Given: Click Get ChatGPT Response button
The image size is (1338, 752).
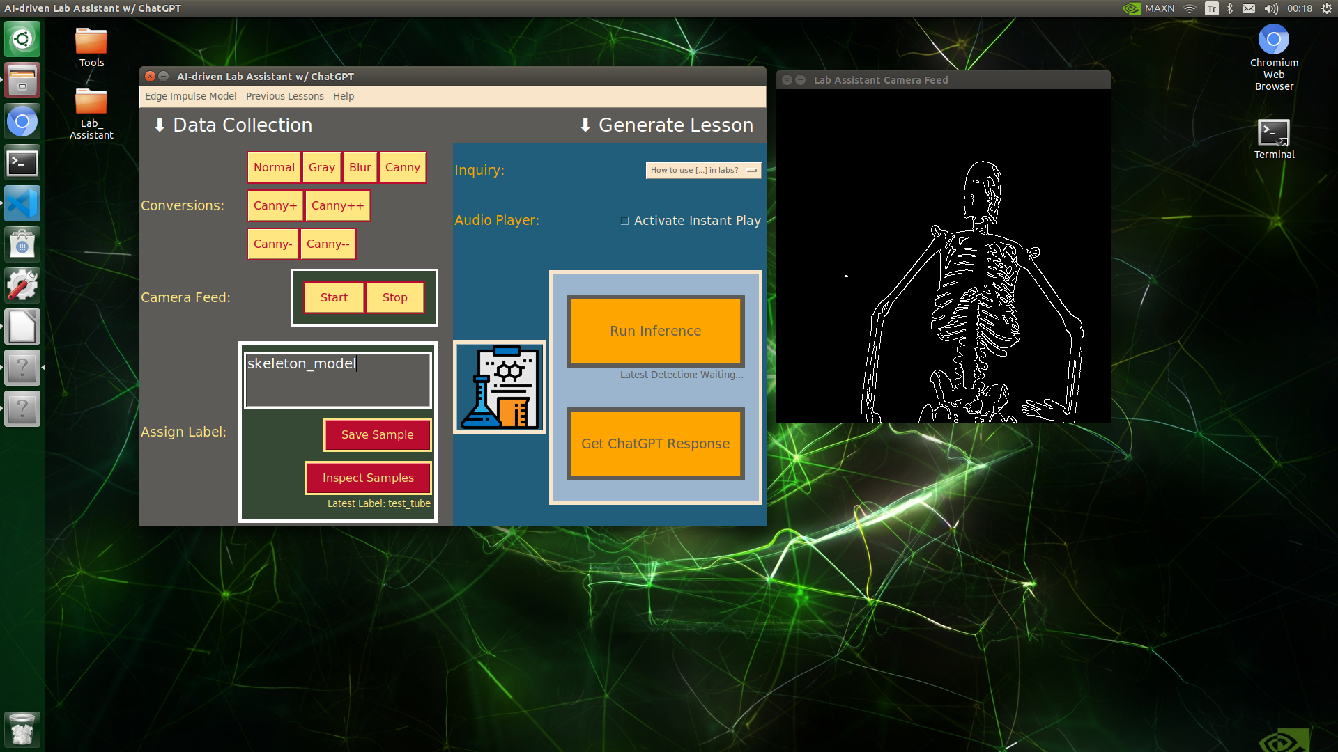Looking at the screenshot, I should (x=655, y=444).
